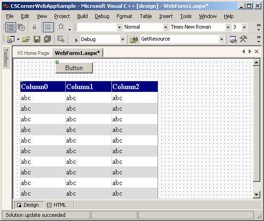The width and height of the screenshot is (264, 221).
Task: Open file with the Open folder icon
Action: 26,39
